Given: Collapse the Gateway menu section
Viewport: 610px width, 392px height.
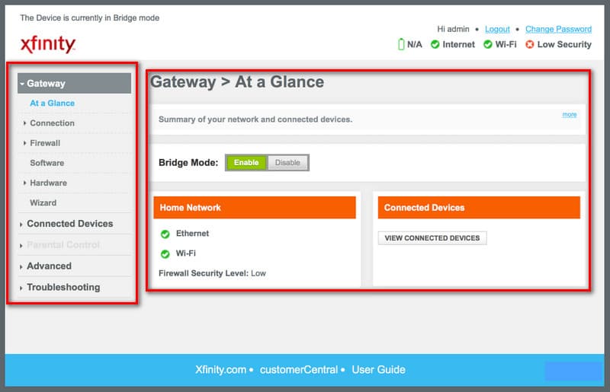Looking at the screenshot, I should [x=46, y=84].
